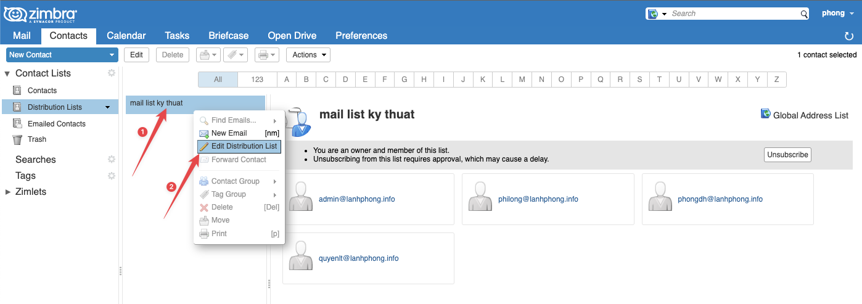This screenshot has height=304, width=862.
Task: Choose New Email in context menu
Action: pos(239,133)
